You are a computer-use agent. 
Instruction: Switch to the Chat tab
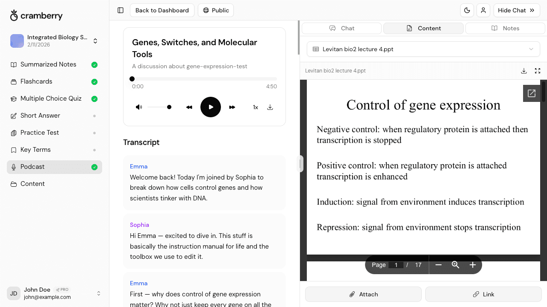click(341, 28)
